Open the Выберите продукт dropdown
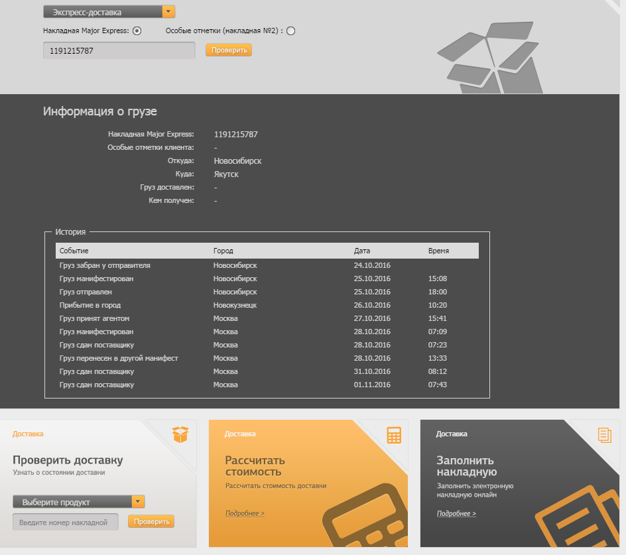The width and height of the screenshot is (626, 555). [79, 502]
